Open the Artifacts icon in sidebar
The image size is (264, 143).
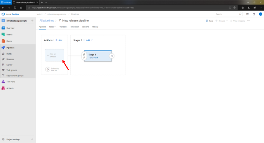point(3,88)
